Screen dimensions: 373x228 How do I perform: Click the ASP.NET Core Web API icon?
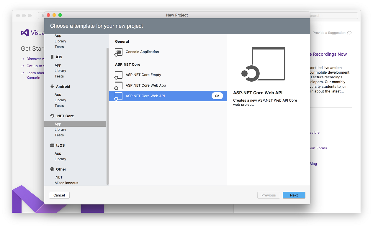point(118,96)
